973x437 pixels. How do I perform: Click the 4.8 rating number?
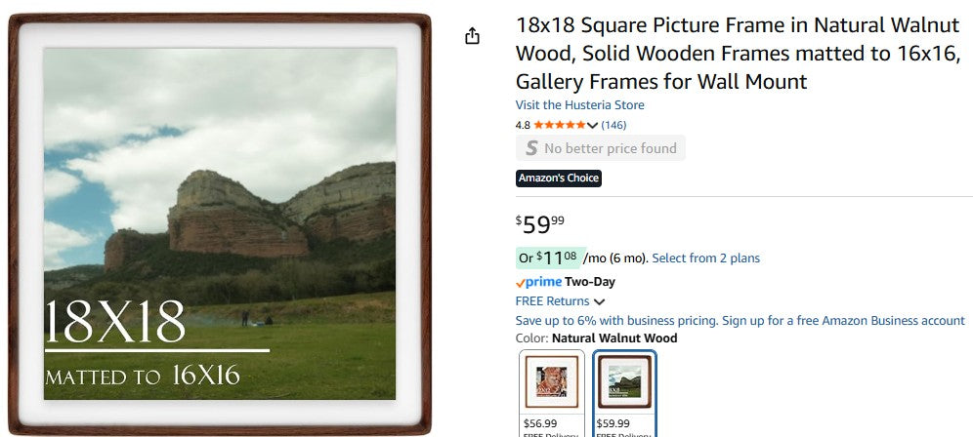[523, 125]
